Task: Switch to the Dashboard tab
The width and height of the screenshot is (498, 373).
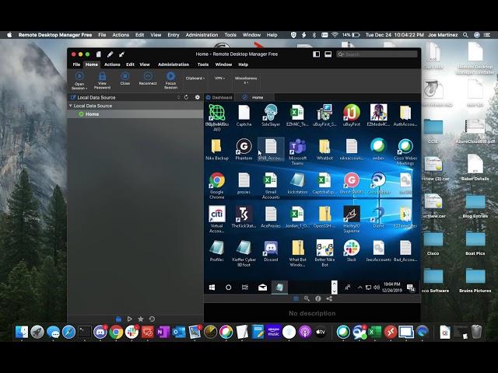Action: point(219,97)
